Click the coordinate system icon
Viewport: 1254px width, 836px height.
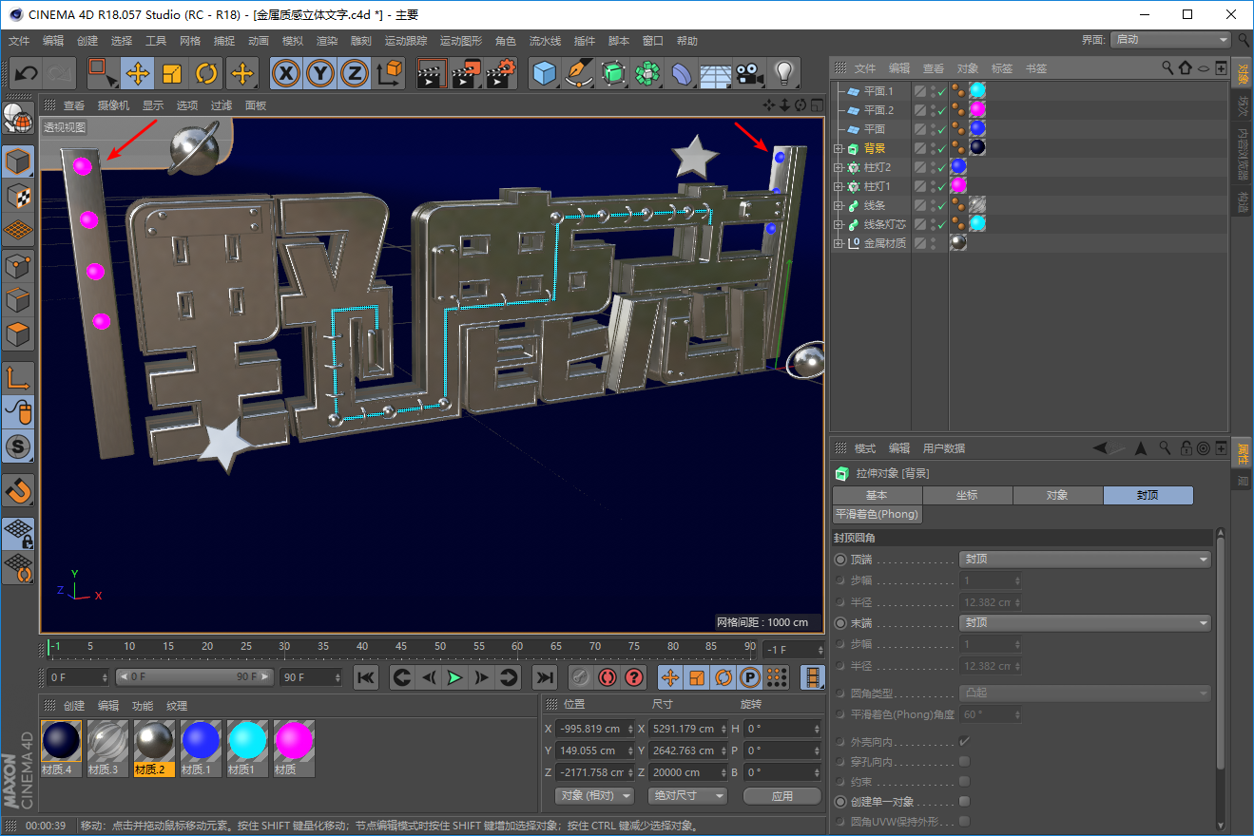click(389, 73)
